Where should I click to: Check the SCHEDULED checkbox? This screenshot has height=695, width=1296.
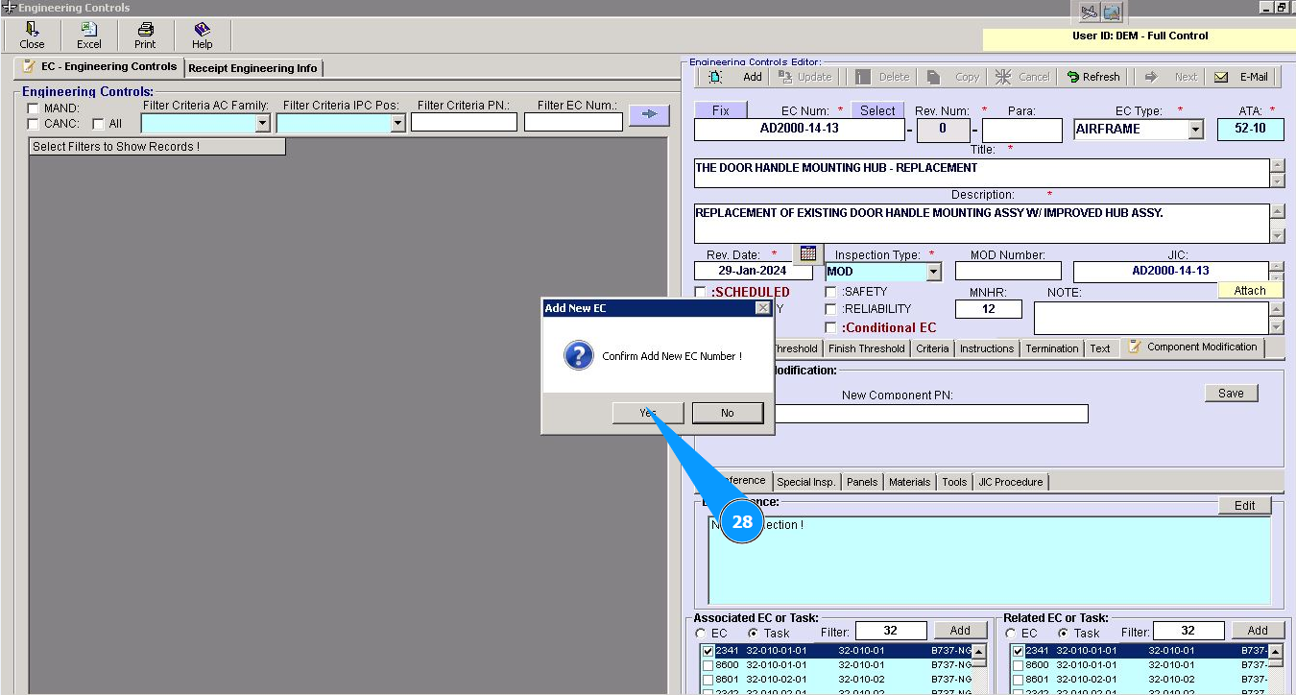701,292
